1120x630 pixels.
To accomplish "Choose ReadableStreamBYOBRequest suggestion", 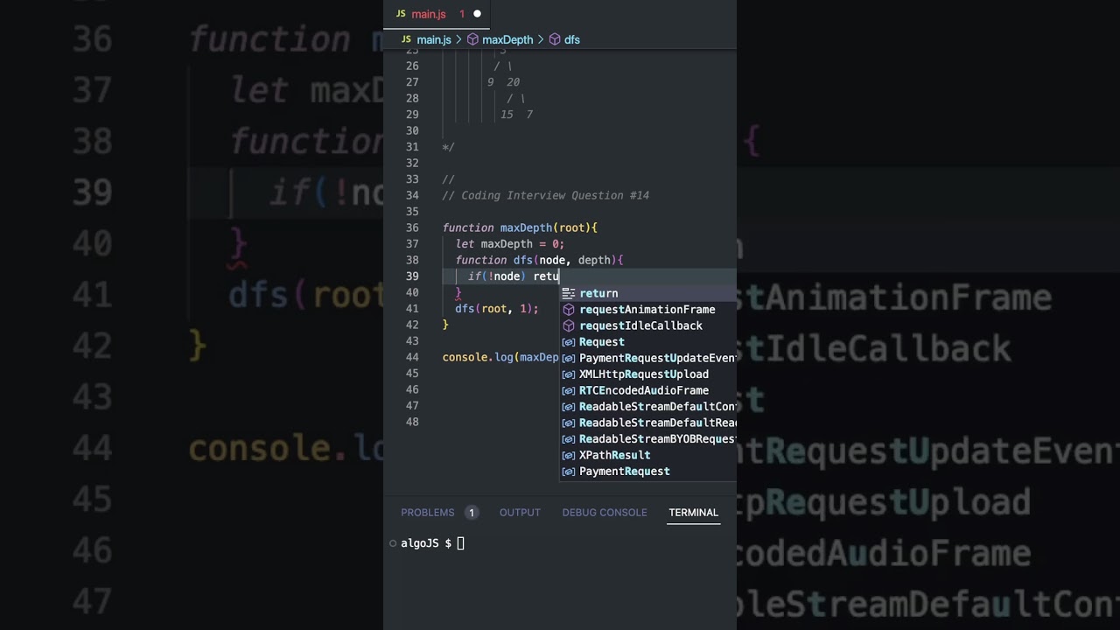I will 648,439.
